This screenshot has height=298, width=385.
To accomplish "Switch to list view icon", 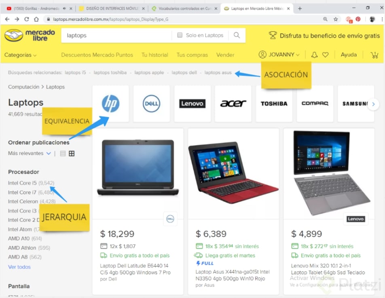I will click(63, 153).
